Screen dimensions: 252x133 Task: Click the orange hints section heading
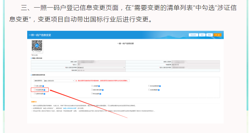(34, 102)
